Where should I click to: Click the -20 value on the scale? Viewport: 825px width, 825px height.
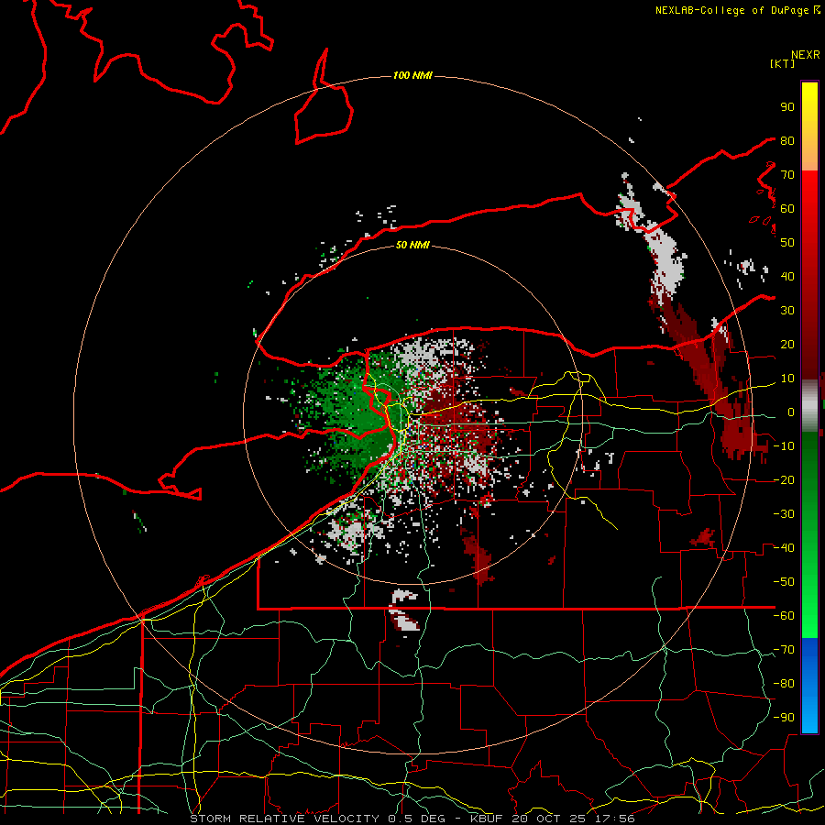[784, 479]
